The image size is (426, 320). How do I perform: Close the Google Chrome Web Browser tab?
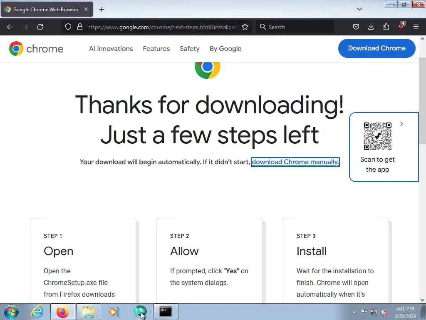point(86,9)
